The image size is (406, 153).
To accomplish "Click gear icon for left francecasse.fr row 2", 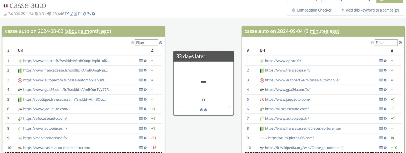I will pos(145,70).
